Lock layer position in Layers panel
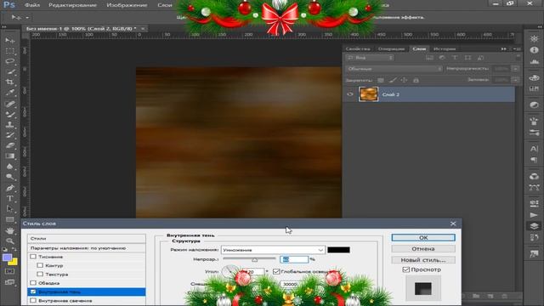This screenshot has height=306, width=544. [x=404, y=80]
